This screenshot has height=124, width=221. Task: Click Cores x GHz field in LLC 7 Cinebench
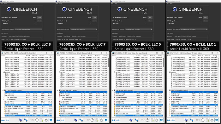80,40
